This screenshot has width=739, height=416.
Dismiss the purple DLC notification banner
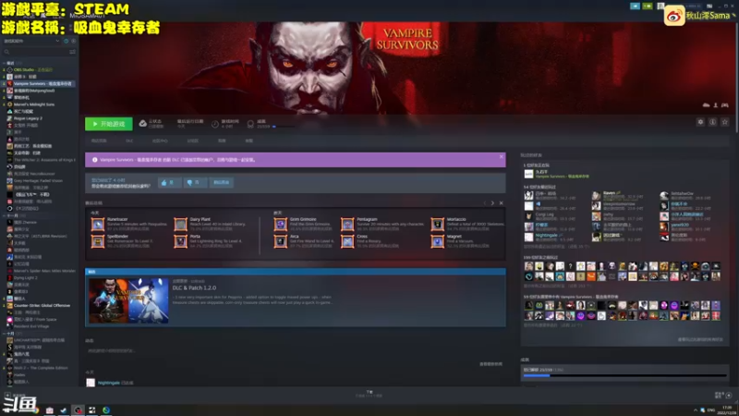501,156
